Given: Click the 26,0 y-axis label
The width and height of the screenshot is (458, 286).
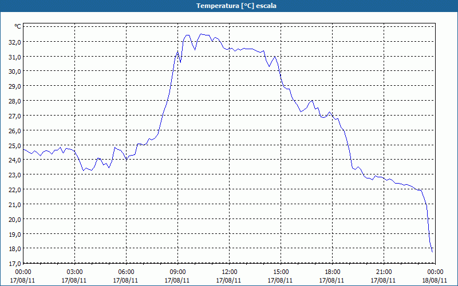Looking at the screenshot, I should click(15, 131).
